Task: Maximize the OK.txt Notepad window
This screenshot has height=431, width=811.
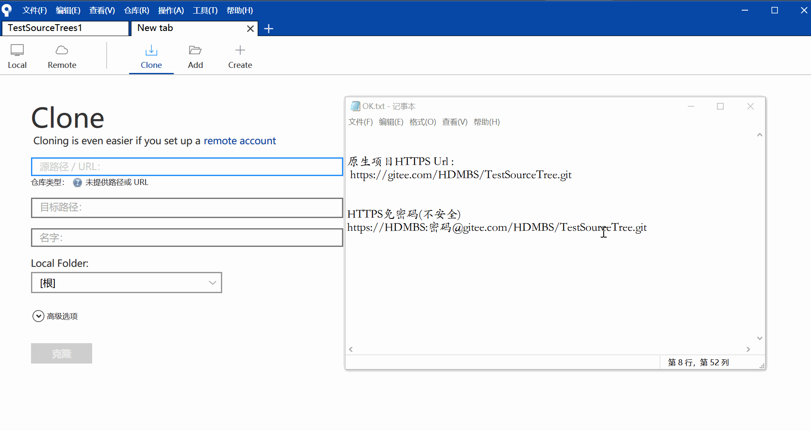Action: coord(721,106)
